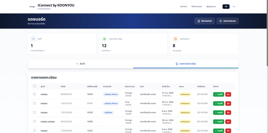Switch language to EN
Viewport: 268px width, 133px height.
[234, 6]
